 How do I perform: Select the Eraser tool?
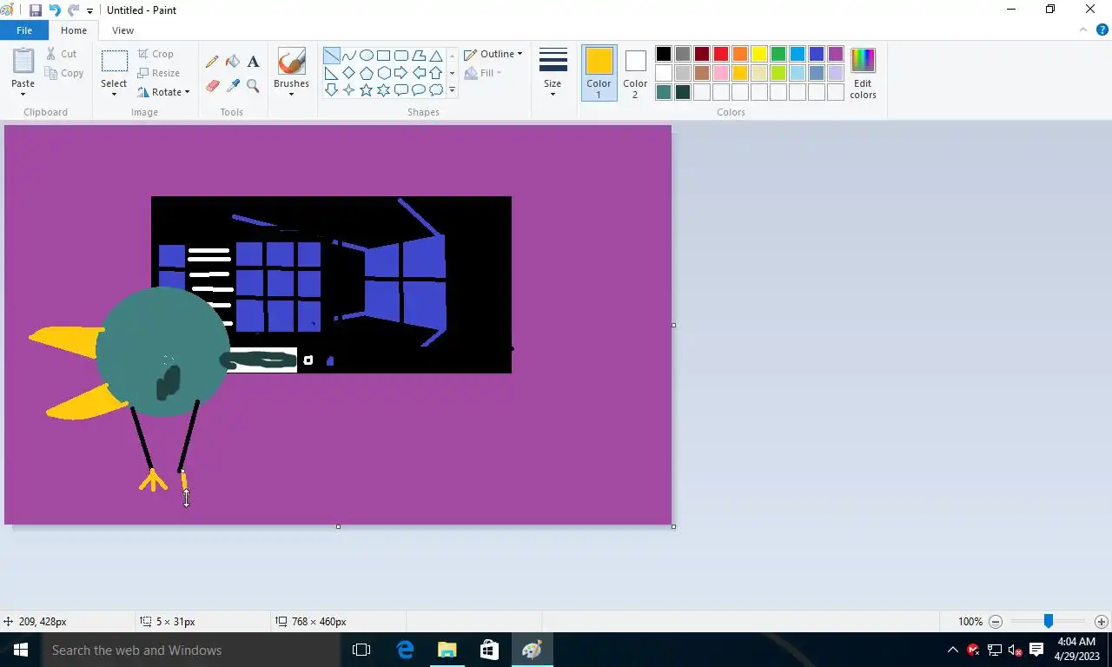[212, 86]
